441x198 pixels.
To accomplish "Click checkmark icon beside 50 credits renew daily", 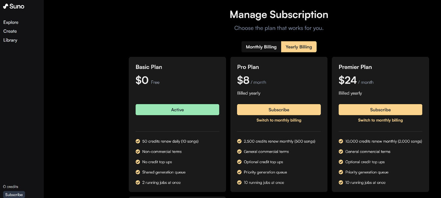I will click(x=138, y=141).
